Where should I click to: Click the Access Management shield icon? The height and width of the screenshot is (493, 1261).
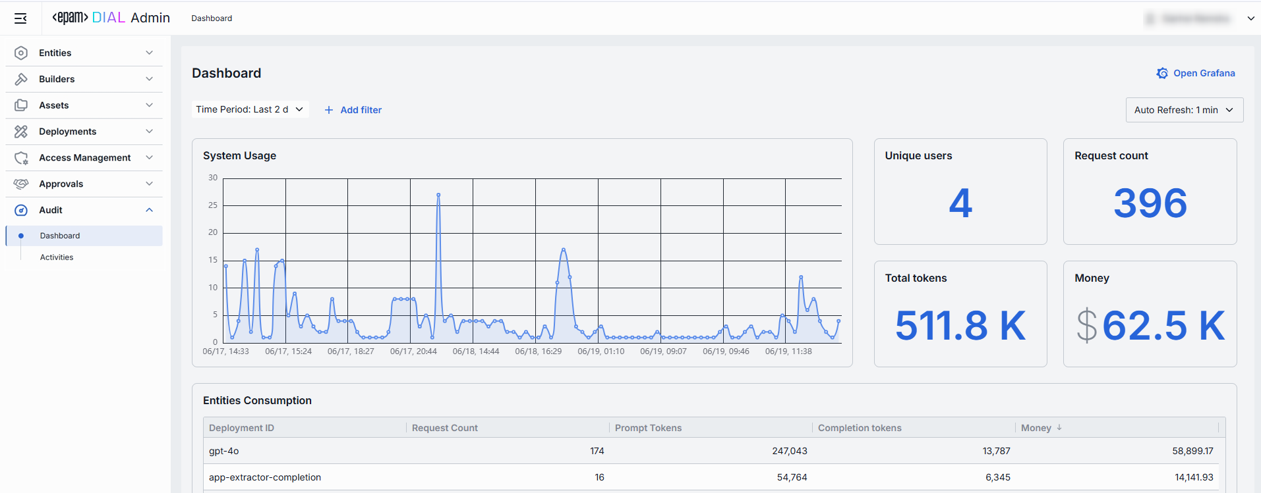[x=21, y=158]
